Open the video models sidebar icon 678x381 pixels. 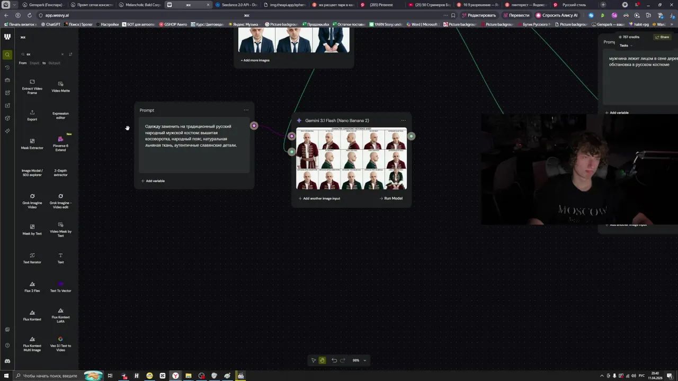(x=7, y=105)
